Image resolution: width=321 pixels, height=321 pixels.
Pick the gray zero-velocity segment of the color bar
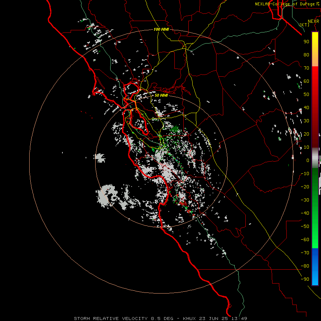(315, 158)
